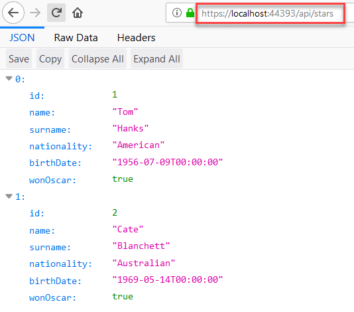354x312 pixels.
Task: Go back using the browser back arrow
Action: (x=13, y=13)
